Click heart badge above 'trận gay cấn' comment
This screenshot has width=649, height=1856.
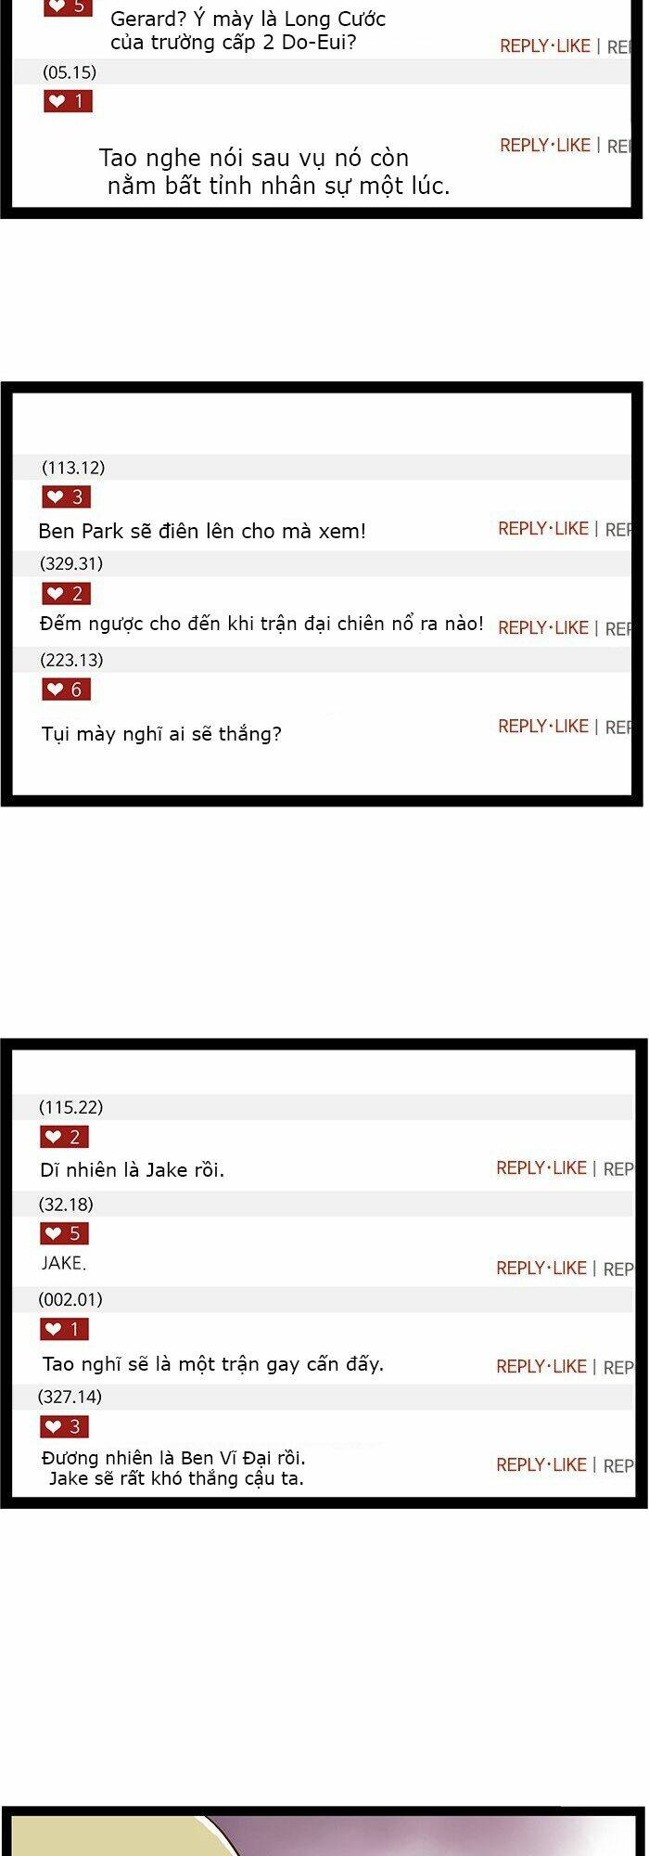coord(64,1330)
